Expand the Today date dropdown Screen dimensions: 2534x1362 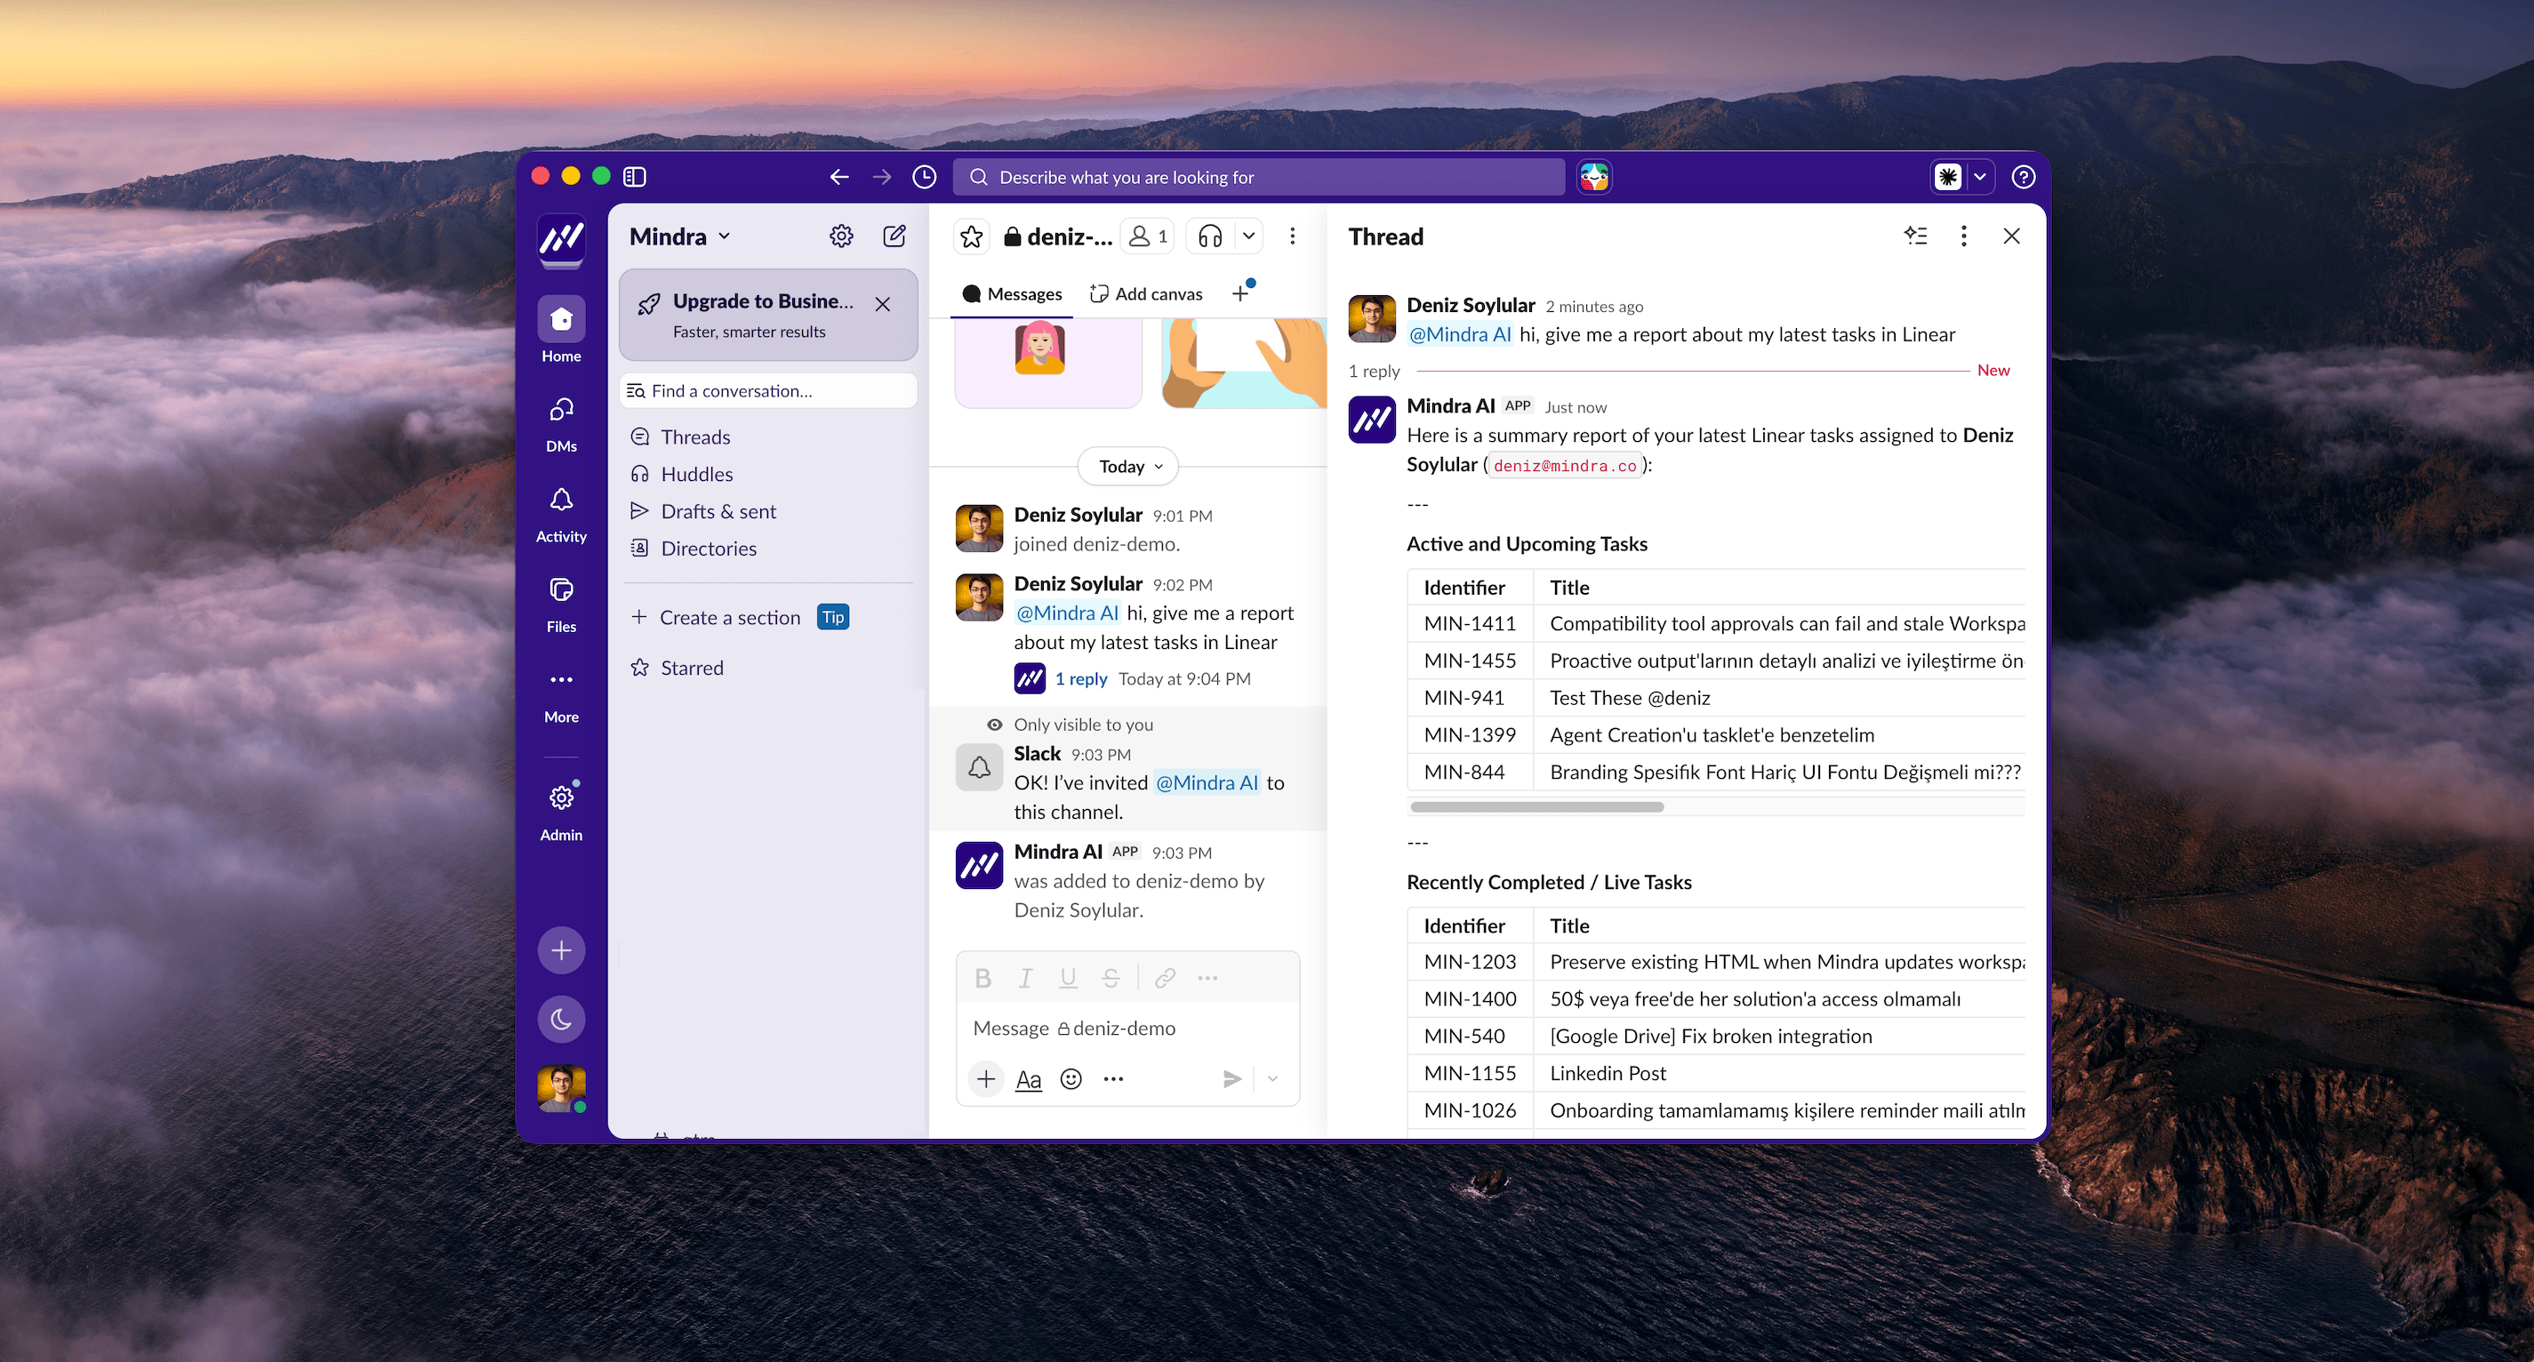(x=1128, y=466)
